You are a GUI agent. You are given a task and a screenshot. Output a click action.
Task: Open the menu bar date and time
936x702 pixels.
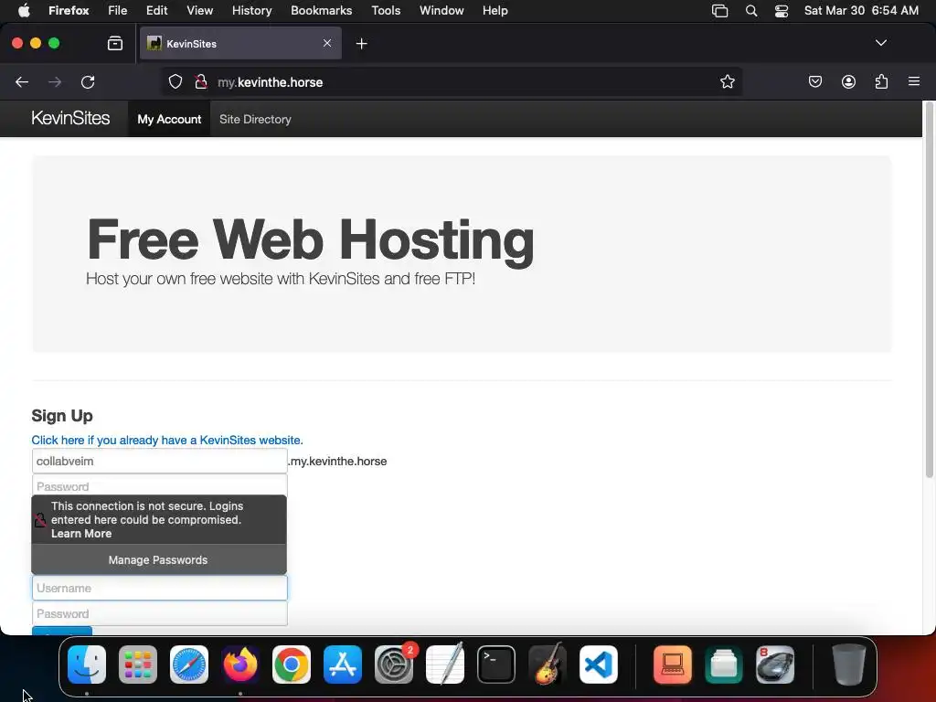point(861,11)
